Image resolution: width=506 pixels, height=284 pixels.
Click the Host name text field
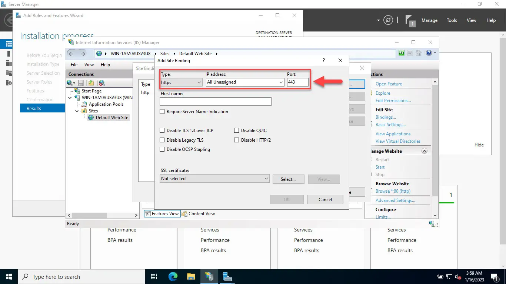pyautogui.click(x=216, y=102)
